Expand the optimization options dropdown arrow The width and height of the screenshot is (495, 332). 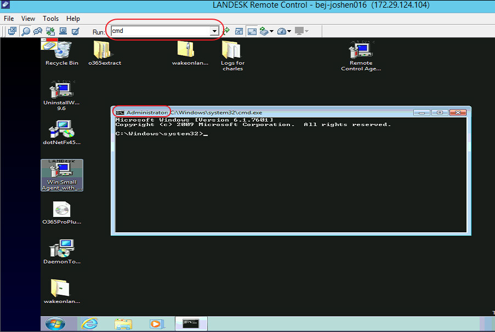point(272,31)
